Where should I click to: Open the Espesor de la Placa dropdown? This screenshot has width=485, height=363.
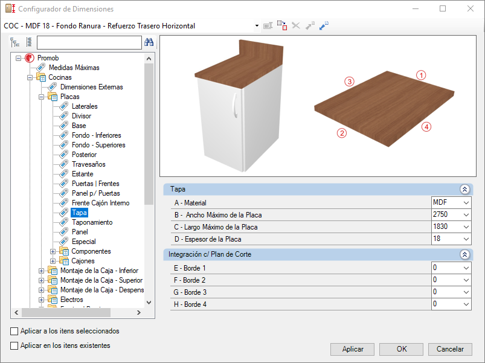pyautogui.click(x=466, y=239)
